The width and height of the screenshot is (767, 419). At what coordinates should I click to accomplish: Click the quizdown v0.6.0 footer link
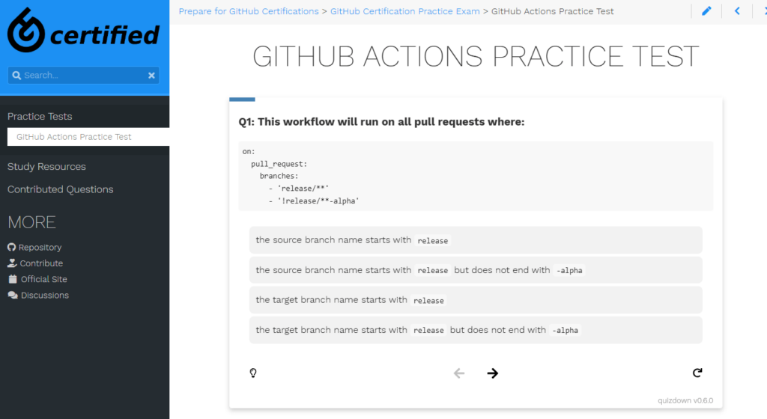click(685, 400)
